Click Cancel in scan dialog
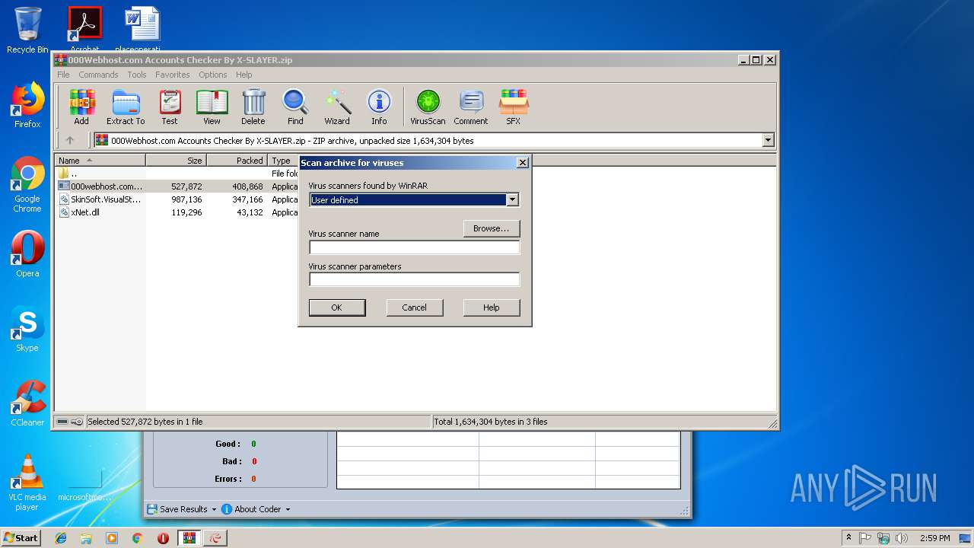The image size is (974, 548). (x=414, y=307)
